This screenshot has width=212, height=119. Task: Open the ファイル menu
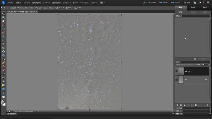(11, 3)
